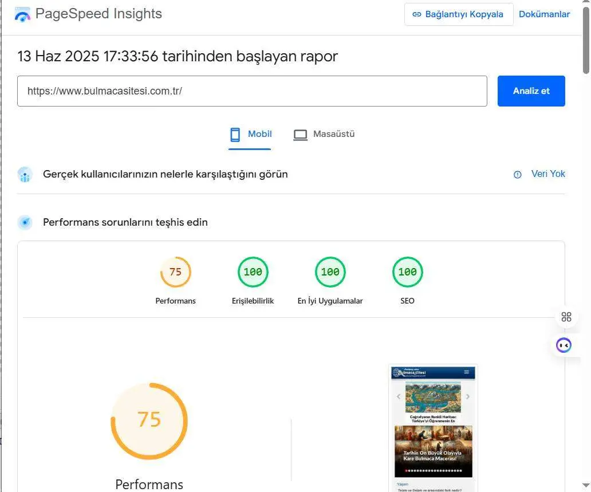Switch to the Mobil tab
The image size is (591, 492).
point(250,134)
